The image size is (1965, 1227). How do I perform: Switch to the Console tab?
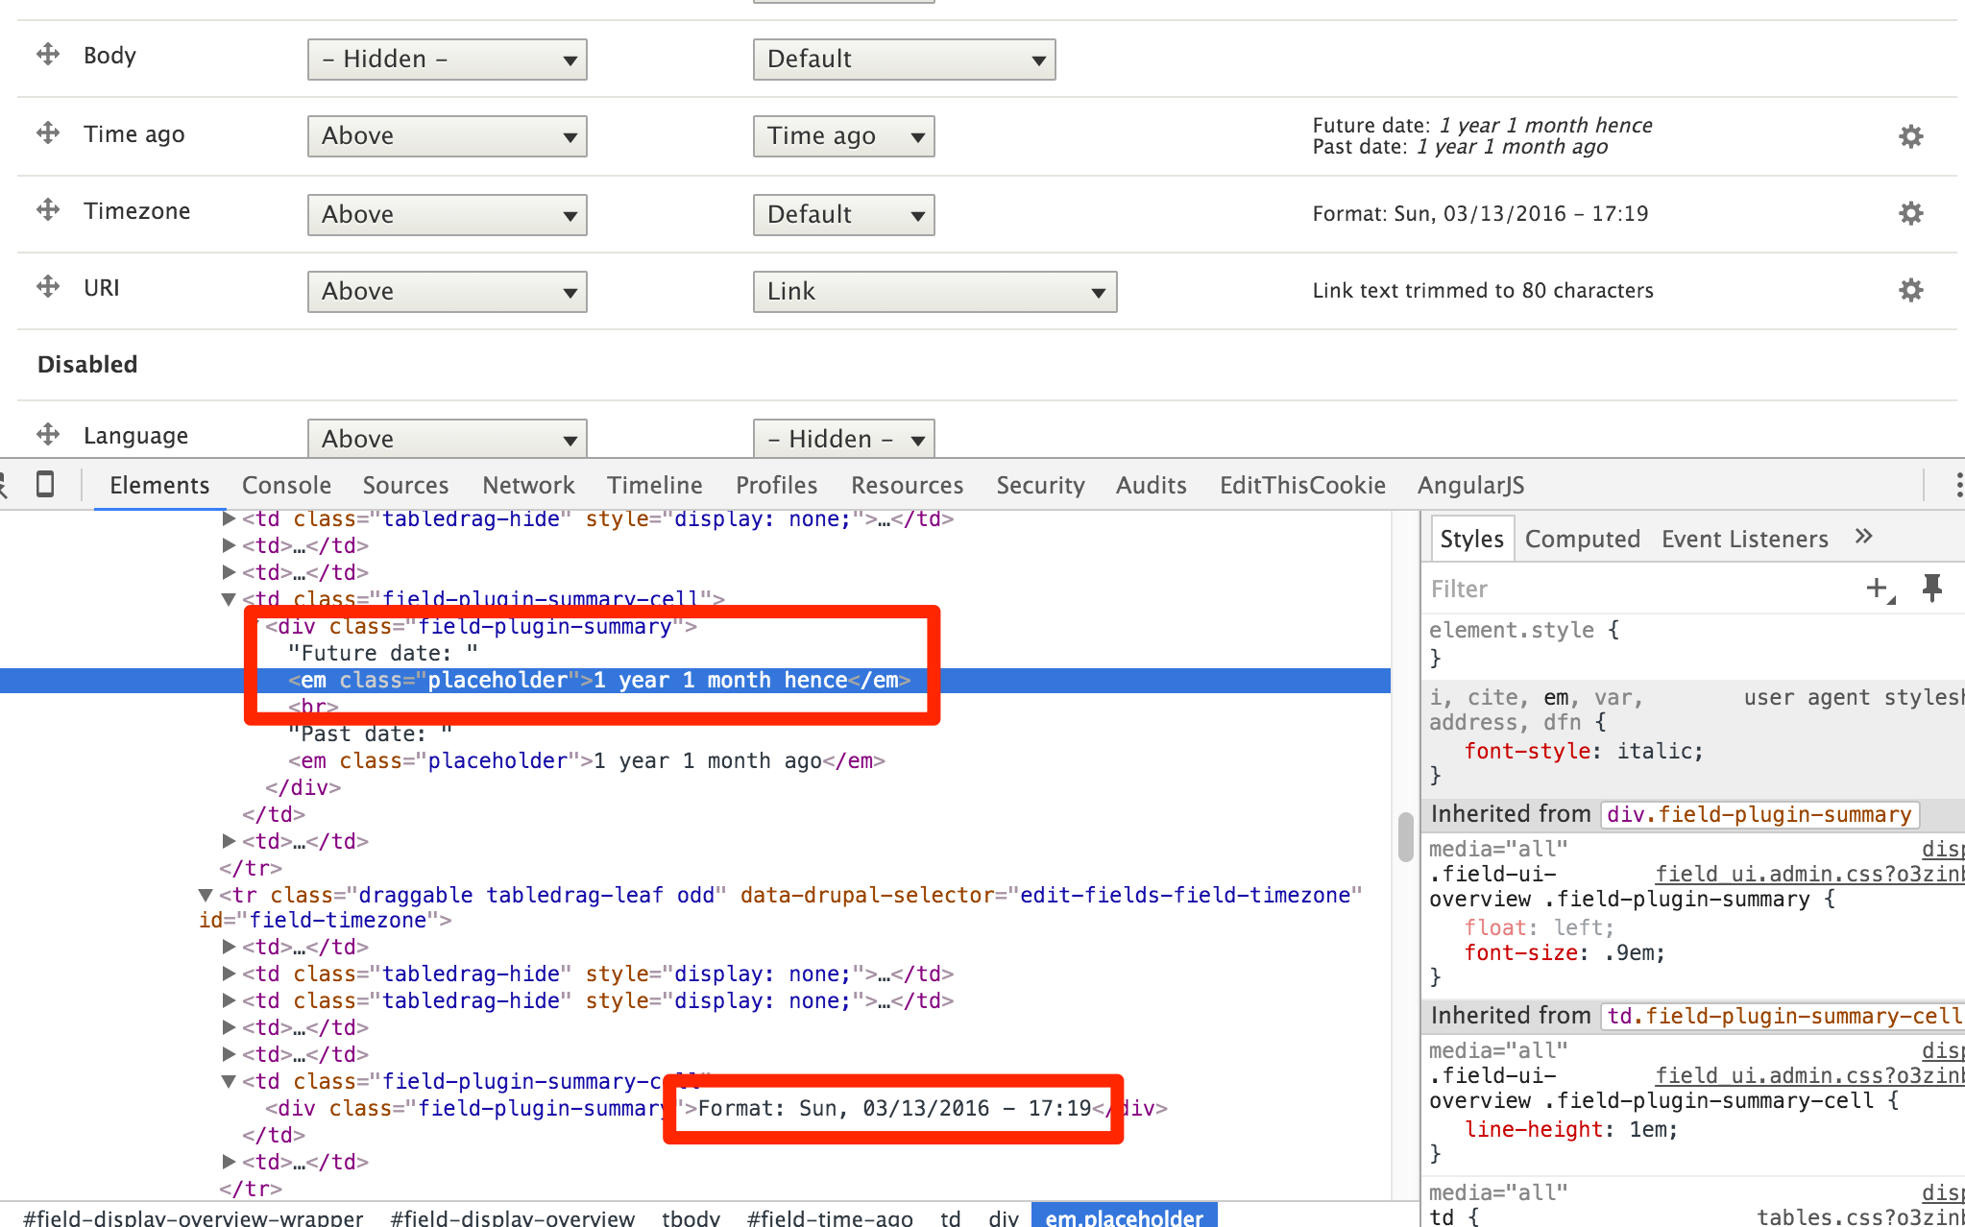click(285, 485)
